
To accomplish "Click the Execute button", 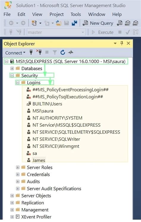I will coord(103,32).
